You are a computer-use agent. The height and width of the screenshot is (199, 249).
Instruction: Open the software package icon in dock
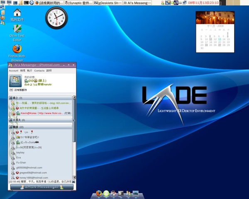click(x=113, y=193)
